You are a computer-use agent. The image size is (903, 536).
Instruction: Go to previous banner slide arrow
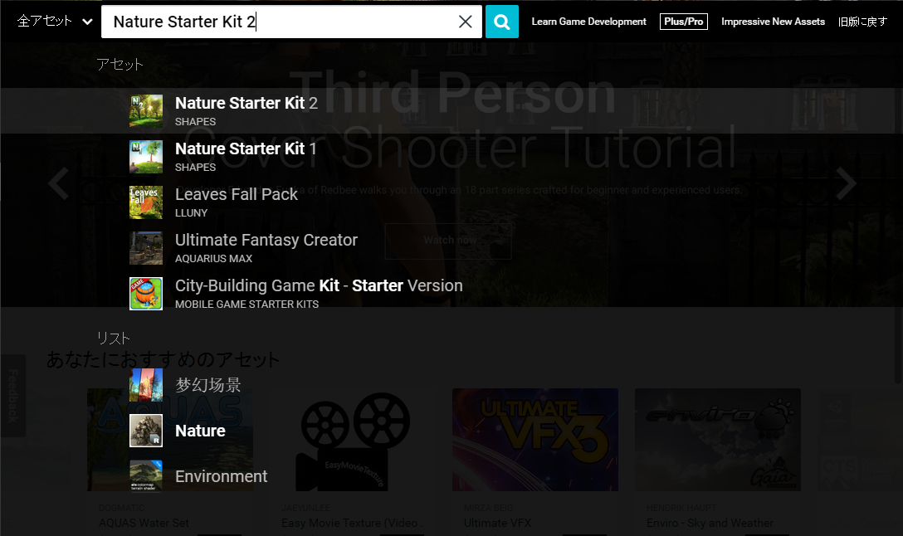58,183
